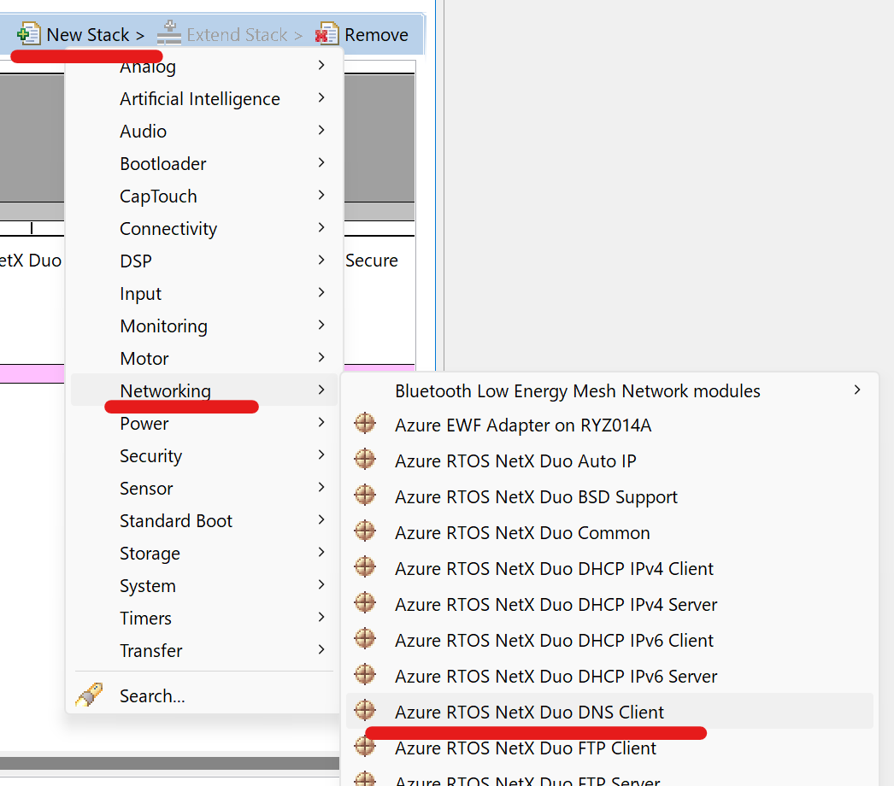Open the Timers category submenu

click(204, 619)
